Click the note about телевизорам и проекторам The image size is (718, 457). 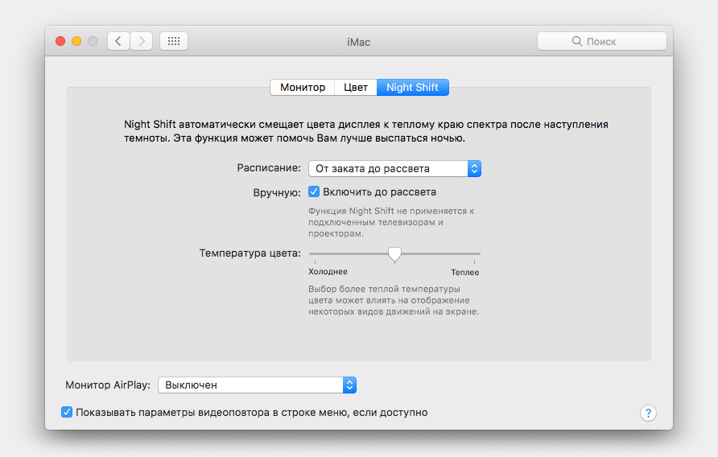pos(391,222)
